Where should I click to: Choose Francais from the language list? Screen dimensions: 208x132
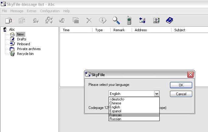coord(134,115)
